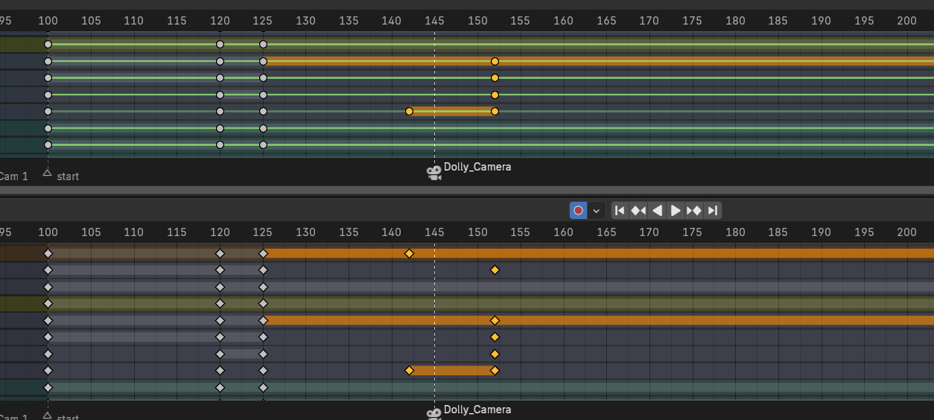Click Dolly_Camera marker label in lower timeline
Viewport: 934px width, 420px height.
477,410
